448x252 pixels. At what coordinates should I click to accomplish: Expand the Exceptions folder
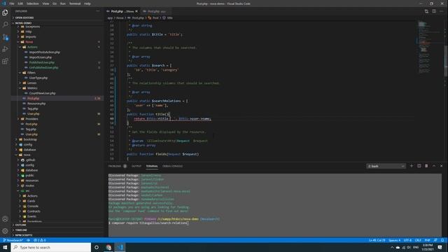[x=33, y=27]
